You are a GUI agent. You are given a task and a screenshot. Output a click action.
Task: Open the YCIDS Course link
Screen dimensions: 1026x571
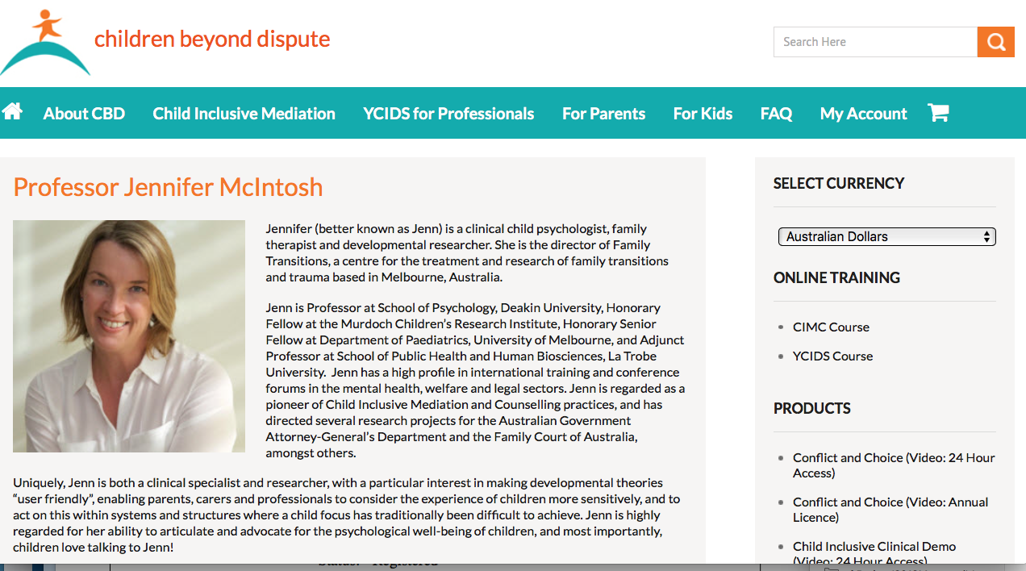[832, 356]
